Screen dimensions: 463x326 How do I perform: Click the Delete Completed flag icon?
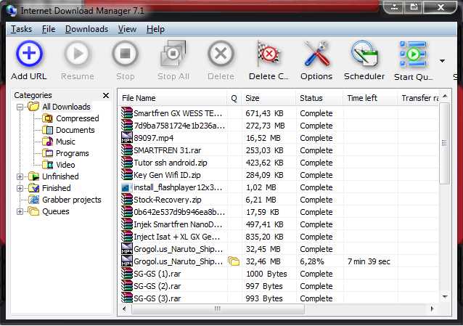[268, 54]
